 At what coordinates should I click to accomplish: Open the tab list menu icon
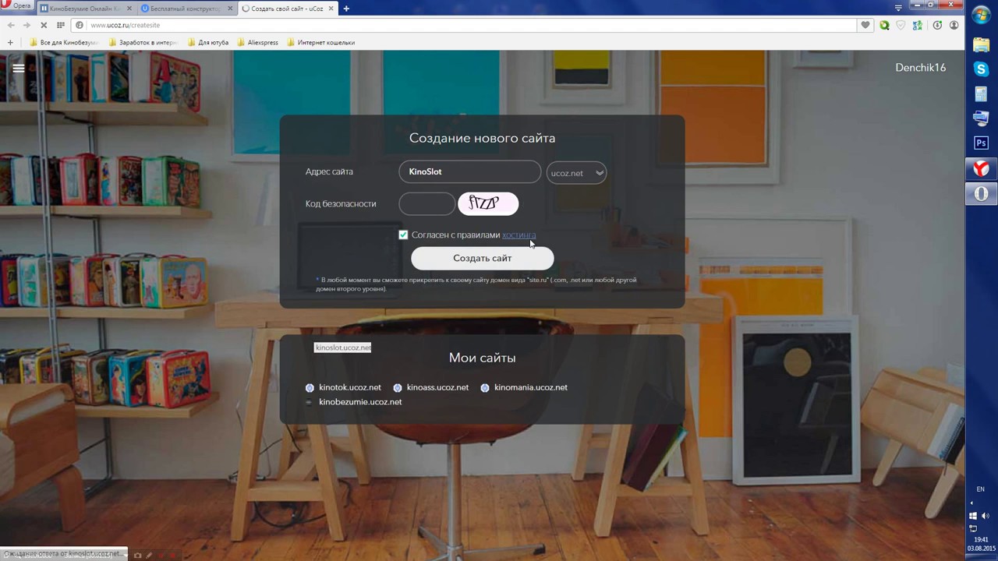(898, 7)
